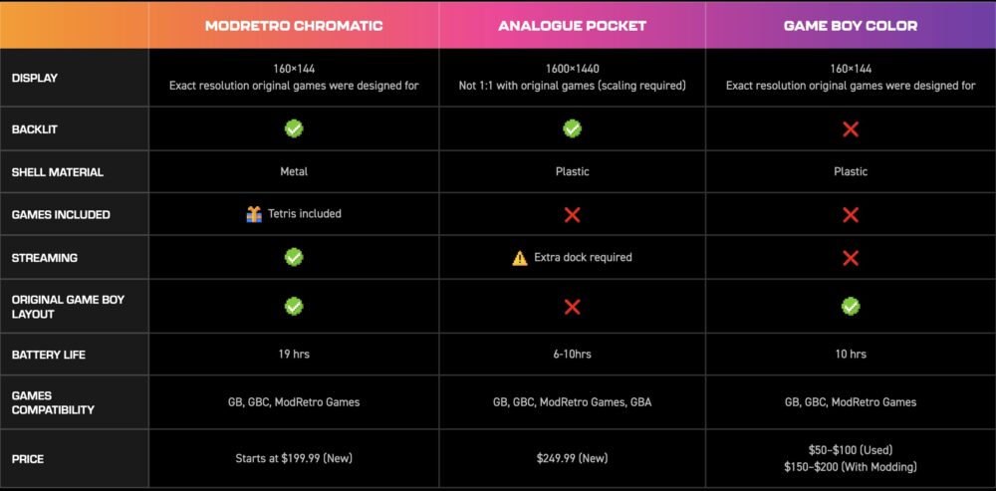The width and height of the screenshot is (996, 491).
Task: Click Game Boy Color streaming red X
Action: click(851, 258)
